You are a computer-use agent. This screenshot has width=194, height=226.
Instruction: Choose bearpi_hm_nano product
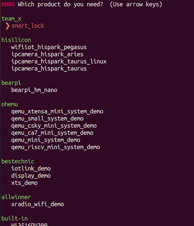[34, 90]
